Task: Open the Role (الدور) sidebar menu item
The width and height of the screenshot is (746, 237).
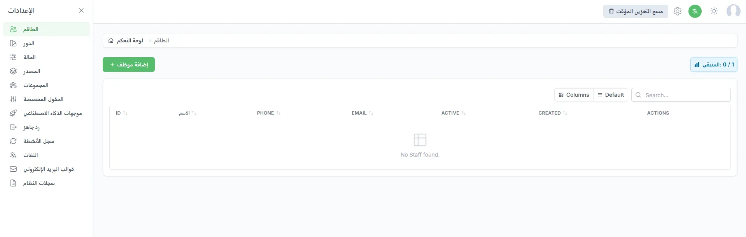Action: pos(46,43)
